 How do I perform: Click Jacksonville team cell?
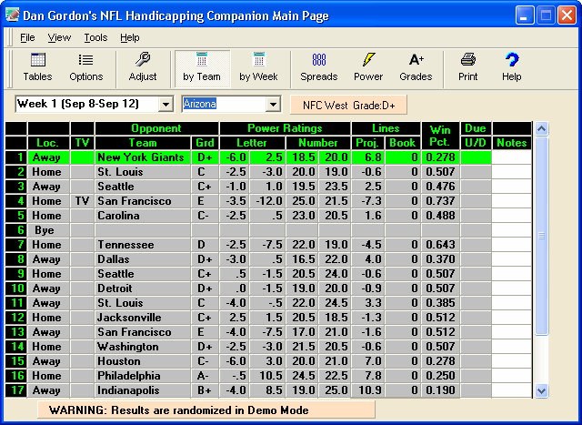pyautogui.click(x=143, y=318)
